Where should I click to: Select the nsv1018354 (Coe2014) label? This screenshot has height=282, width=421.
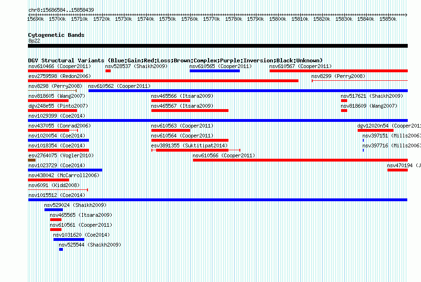pyautogui.click(x=57, y=145)
